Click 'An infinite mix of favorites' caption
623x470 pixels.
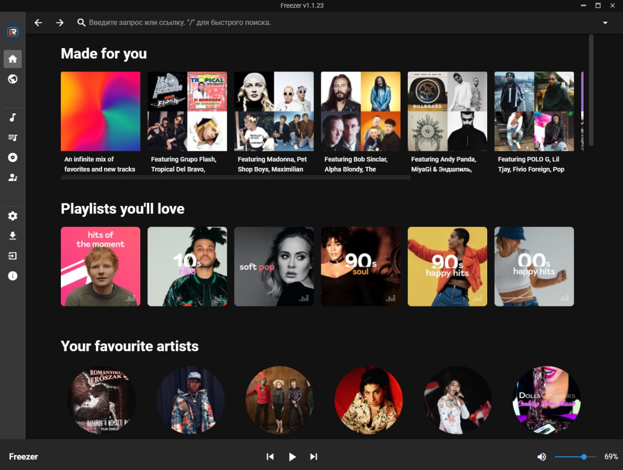click(x=100, y=164)
